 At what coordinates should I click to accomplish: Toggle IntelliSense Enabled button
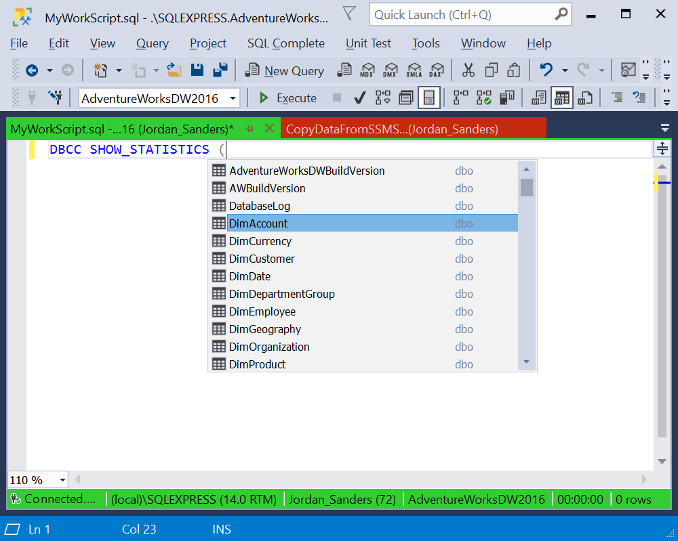[429, 98]
